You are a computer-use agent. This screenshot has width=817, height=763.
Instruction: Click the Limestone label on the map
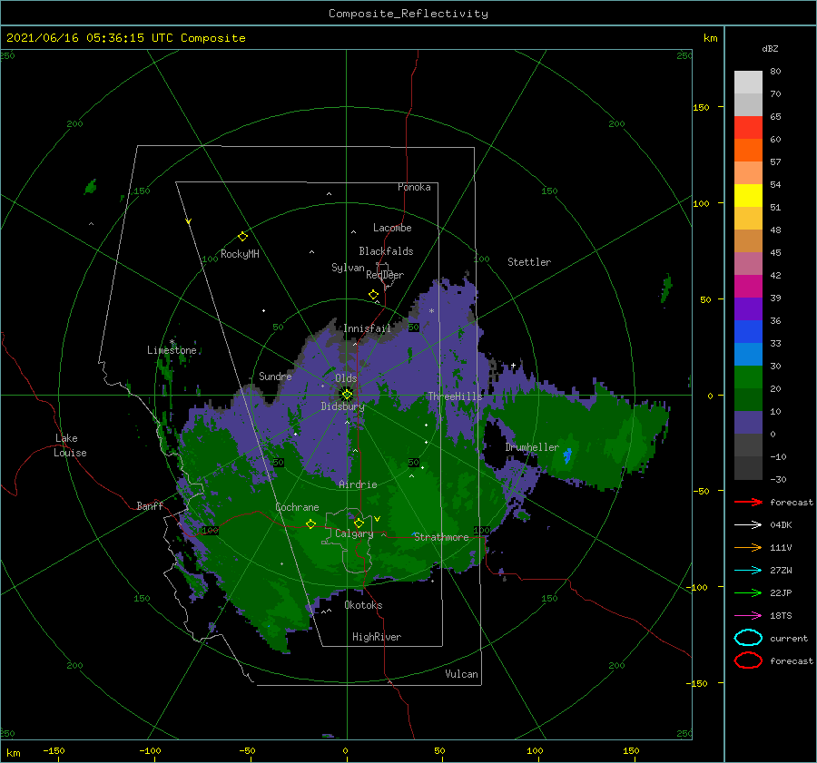click(172, 350)
